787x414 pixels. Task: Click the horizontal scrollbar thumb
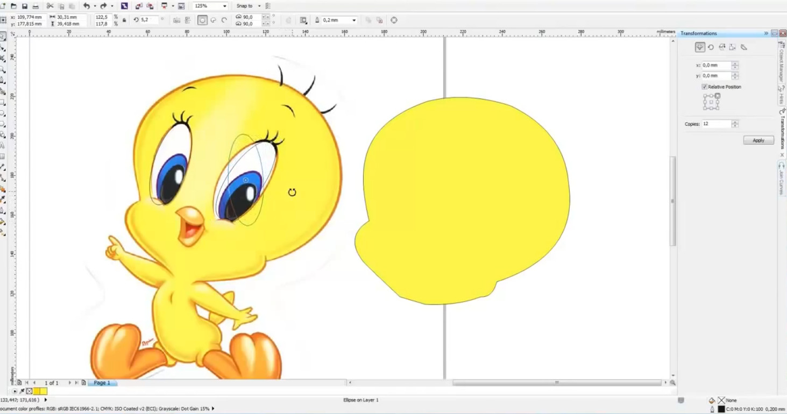(557, 383)
